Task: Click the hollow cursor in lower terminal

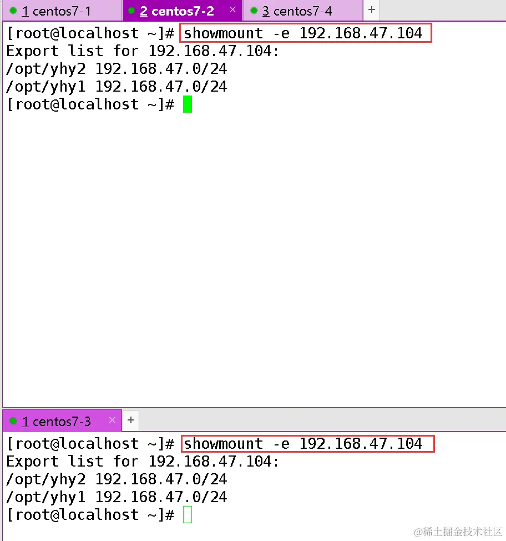Action: click(188, 515)
